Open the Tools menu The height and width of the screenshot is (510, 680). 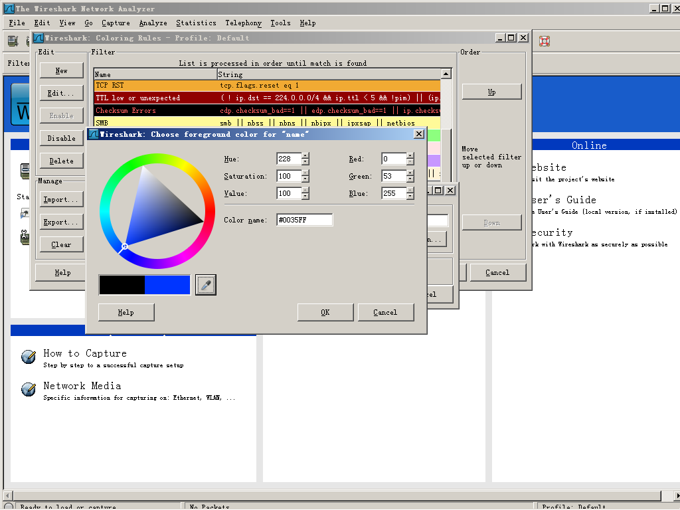(281, 23)
